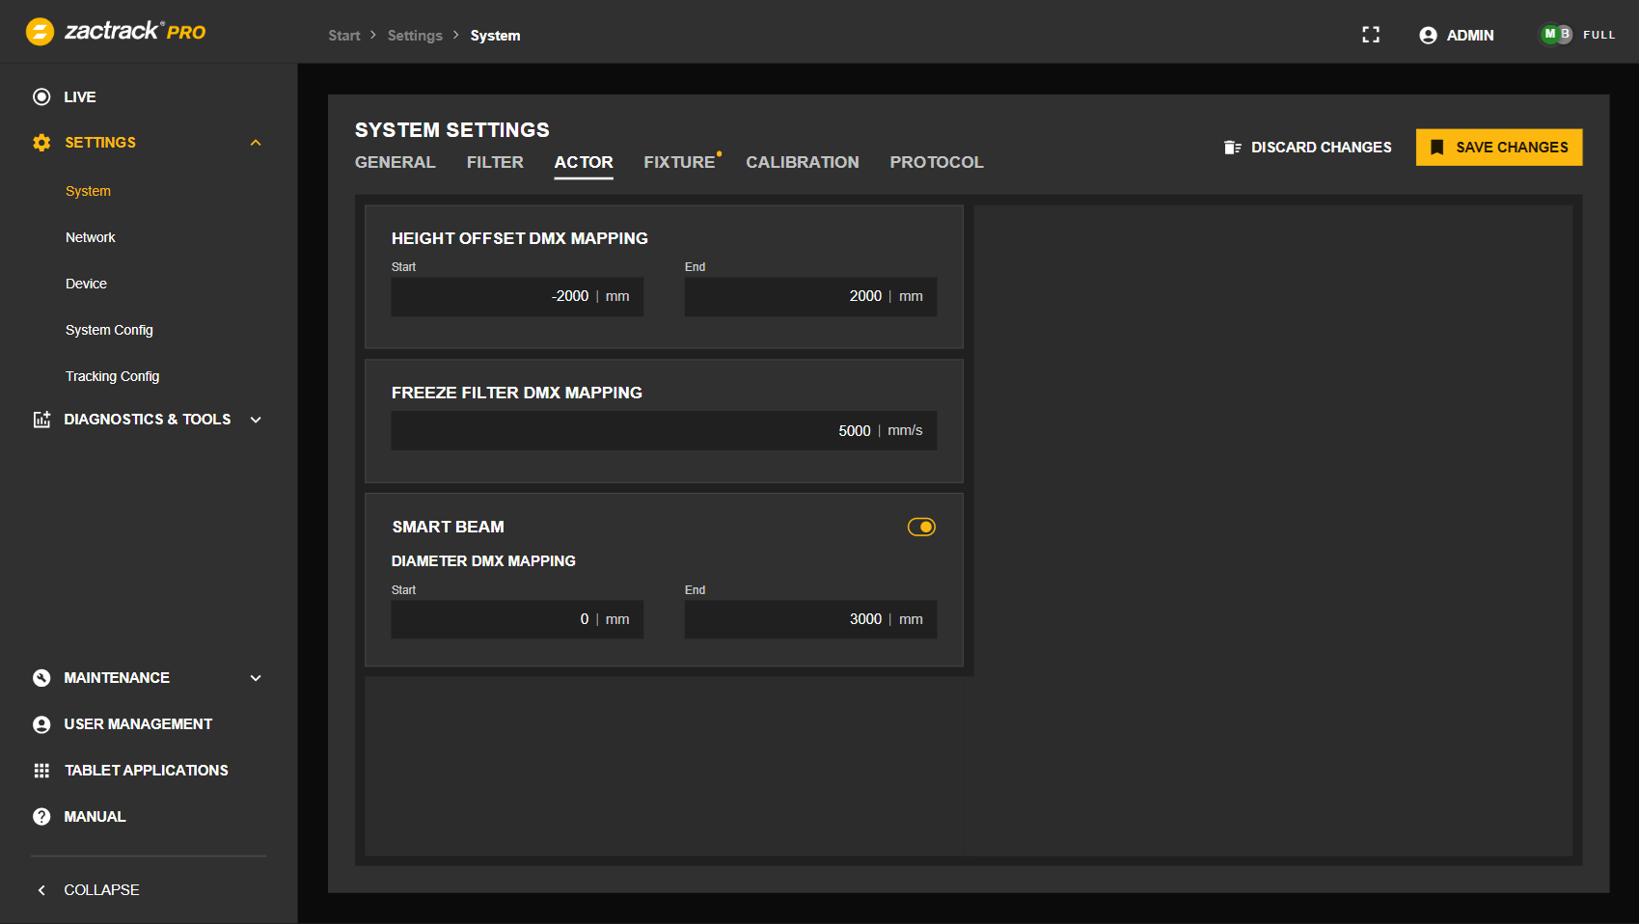Screen dimensions: 1639x924
Task: Edit Smart Beam diameter Start field
Action: coord(517,619)
